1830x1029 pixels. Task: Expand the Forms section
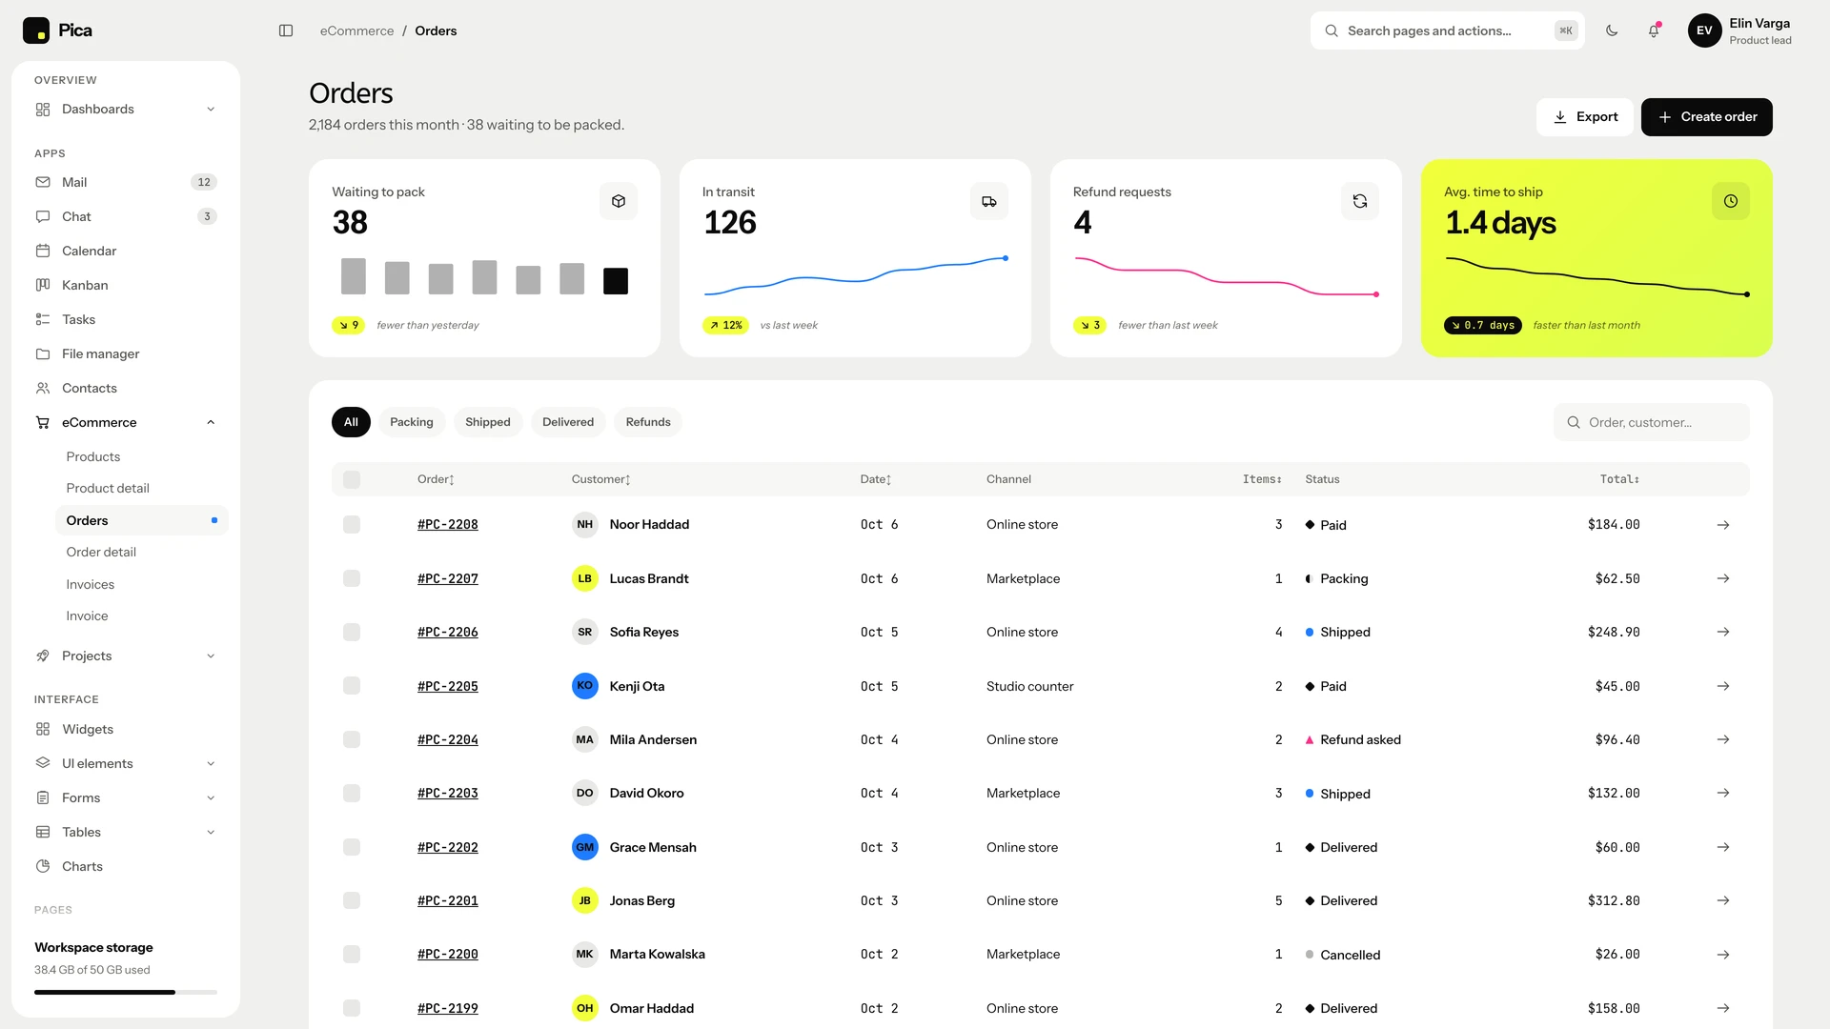pyautogui.click(x=126, y=797)
